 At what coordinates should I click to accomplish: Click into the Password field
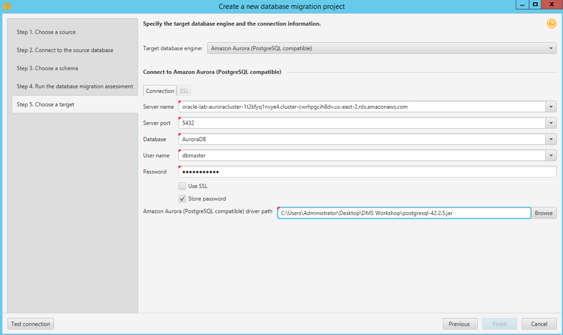click(367, 172)
